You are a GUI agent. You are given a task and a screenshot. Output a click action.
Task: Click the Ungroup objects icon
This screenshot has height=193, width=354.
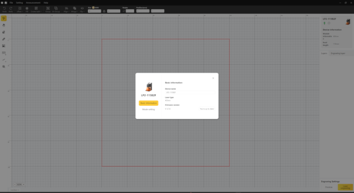(56, 9)
